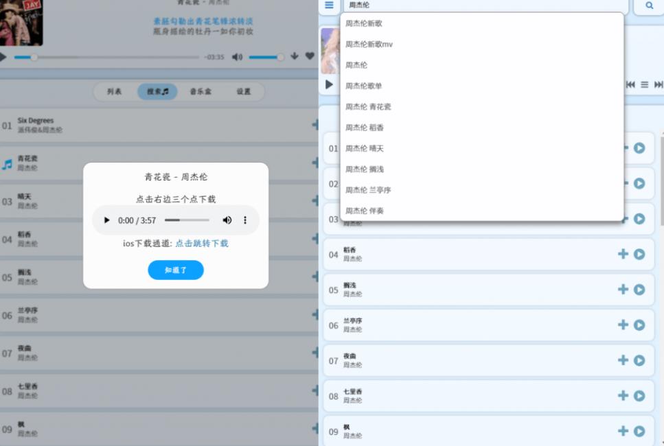Add 夜曲 (07) with plus icon in right list
Screen dimensions: 664x446
623,360
